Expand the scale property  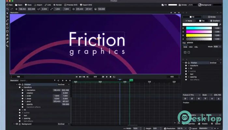tap(25, 96)
